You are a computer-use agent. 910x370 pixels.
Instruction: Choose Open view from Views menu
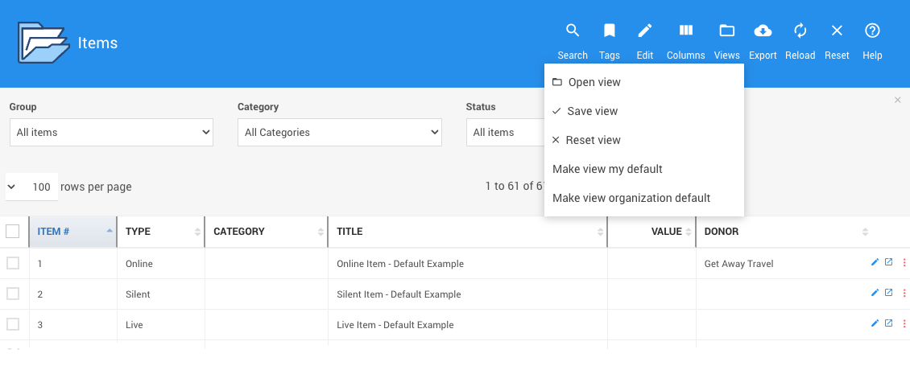click(x=594, y=82)
